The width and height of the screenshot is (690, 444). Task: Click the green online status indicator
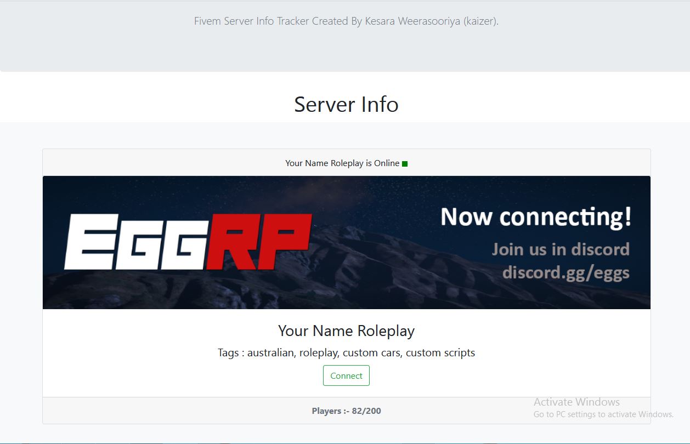(x=404, y=163)
